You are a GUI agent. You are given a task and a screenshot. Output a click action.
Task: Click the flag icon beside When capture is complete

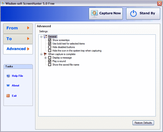[x=45, y=54]
